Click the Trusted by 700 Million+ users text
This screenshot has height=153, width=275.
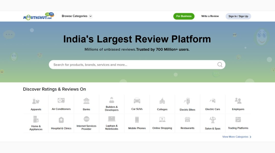[163, 49]
